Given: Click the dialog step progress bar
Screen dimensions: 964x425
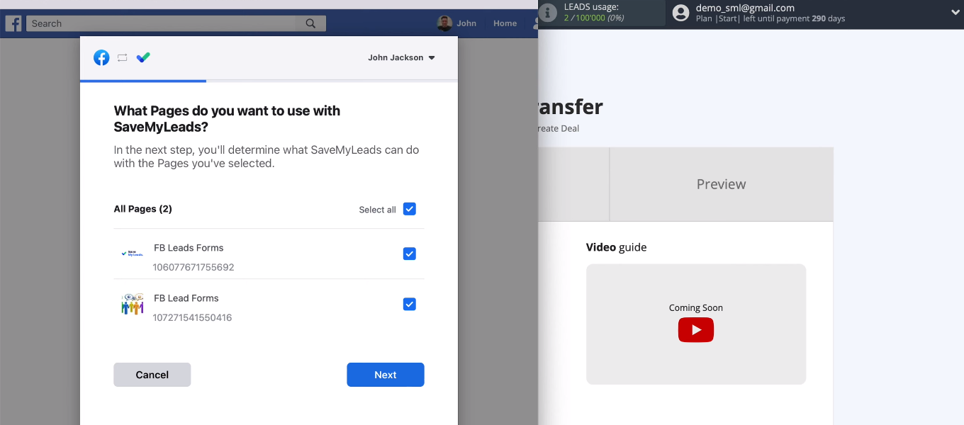Looking at the screenshot, I should pos(269,81).
